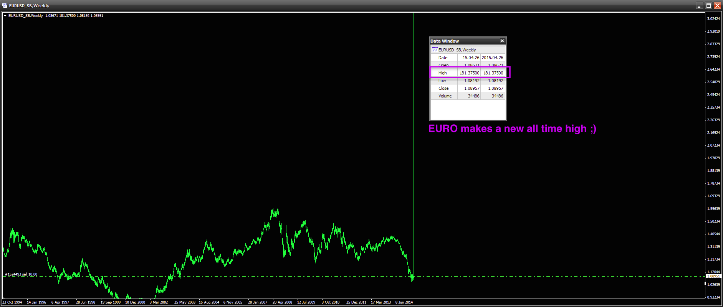The height and width of the screenshot is (307, 723).
Task: Minimize the EURUSD_SB,Weekly chart window
Action: click(699, 6)
